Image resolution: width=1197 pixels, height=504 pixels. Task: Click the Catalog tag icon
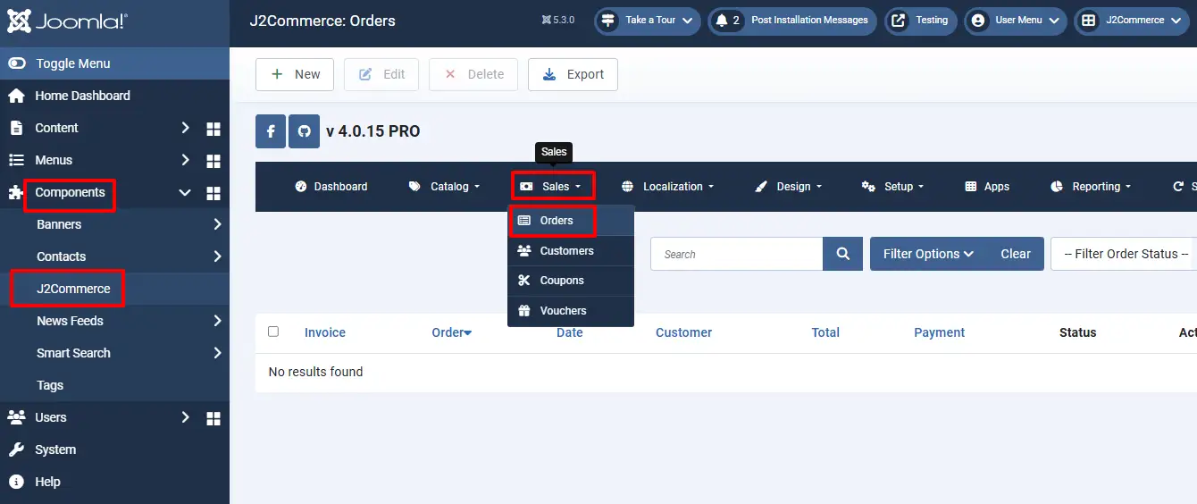pos(414,187)
